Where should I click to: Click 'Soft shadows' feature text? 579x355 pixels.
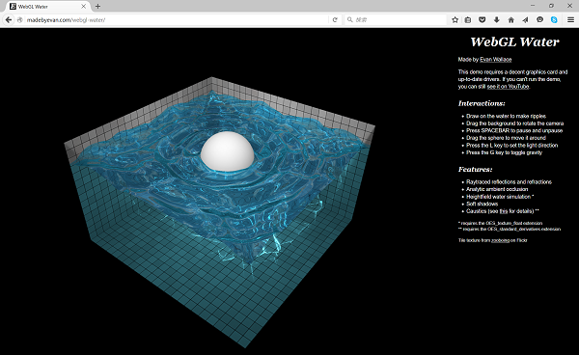click(482, 204)
